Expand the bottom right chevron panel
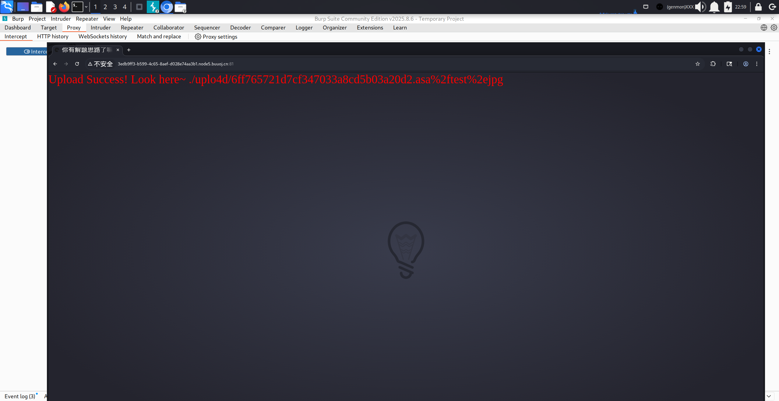779x401 pixels. tap(769, 396)
